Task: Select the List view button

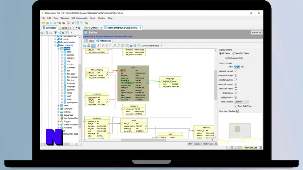Action: (x=243, y=67)
